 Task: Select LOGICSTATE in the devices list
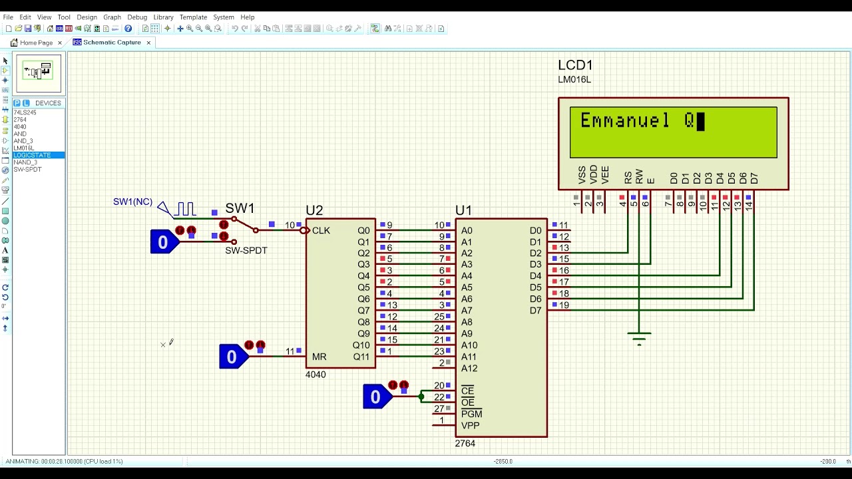point(39,155)
